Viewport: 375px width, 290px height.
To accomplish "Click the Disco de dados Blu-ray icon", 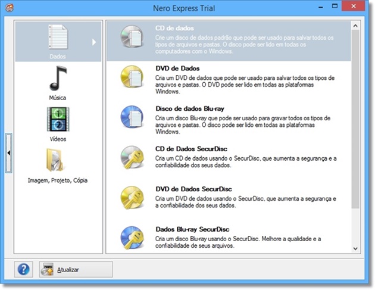I will click(x=132, y=117).
